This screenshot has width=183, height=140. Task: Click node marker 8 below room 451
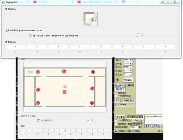pyautogui.click(x=64, y=92)
